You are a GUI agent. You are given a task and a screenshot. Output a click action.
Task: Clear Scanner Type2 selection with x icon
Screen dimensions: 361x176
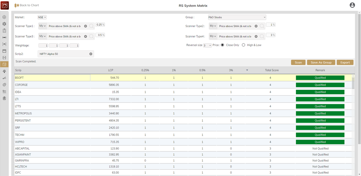point(256,26)
